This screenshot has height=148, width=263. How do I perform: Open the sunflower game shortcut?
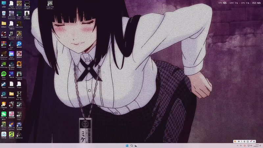[19, 65]
